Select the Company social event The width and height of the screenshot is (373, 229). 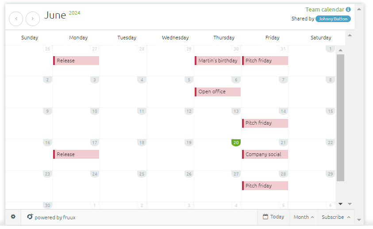click(265, 154)
